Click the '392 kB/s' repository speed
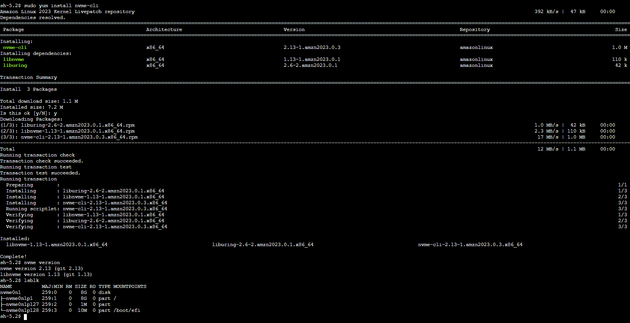630x323 pixels. (x=546, y=12)
